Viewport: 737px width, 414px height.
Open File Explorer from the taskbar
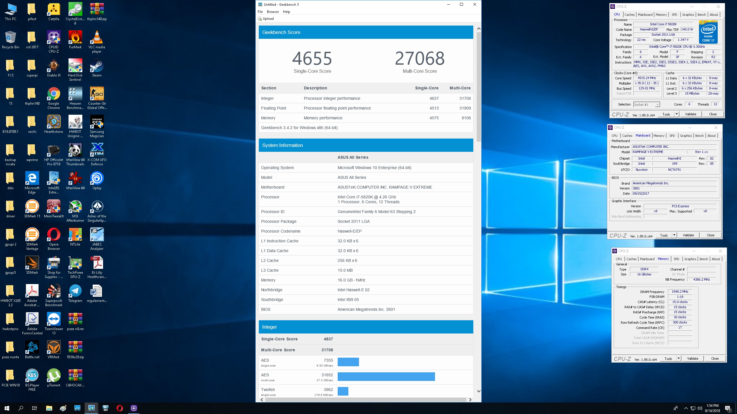[x=49, y=408]
